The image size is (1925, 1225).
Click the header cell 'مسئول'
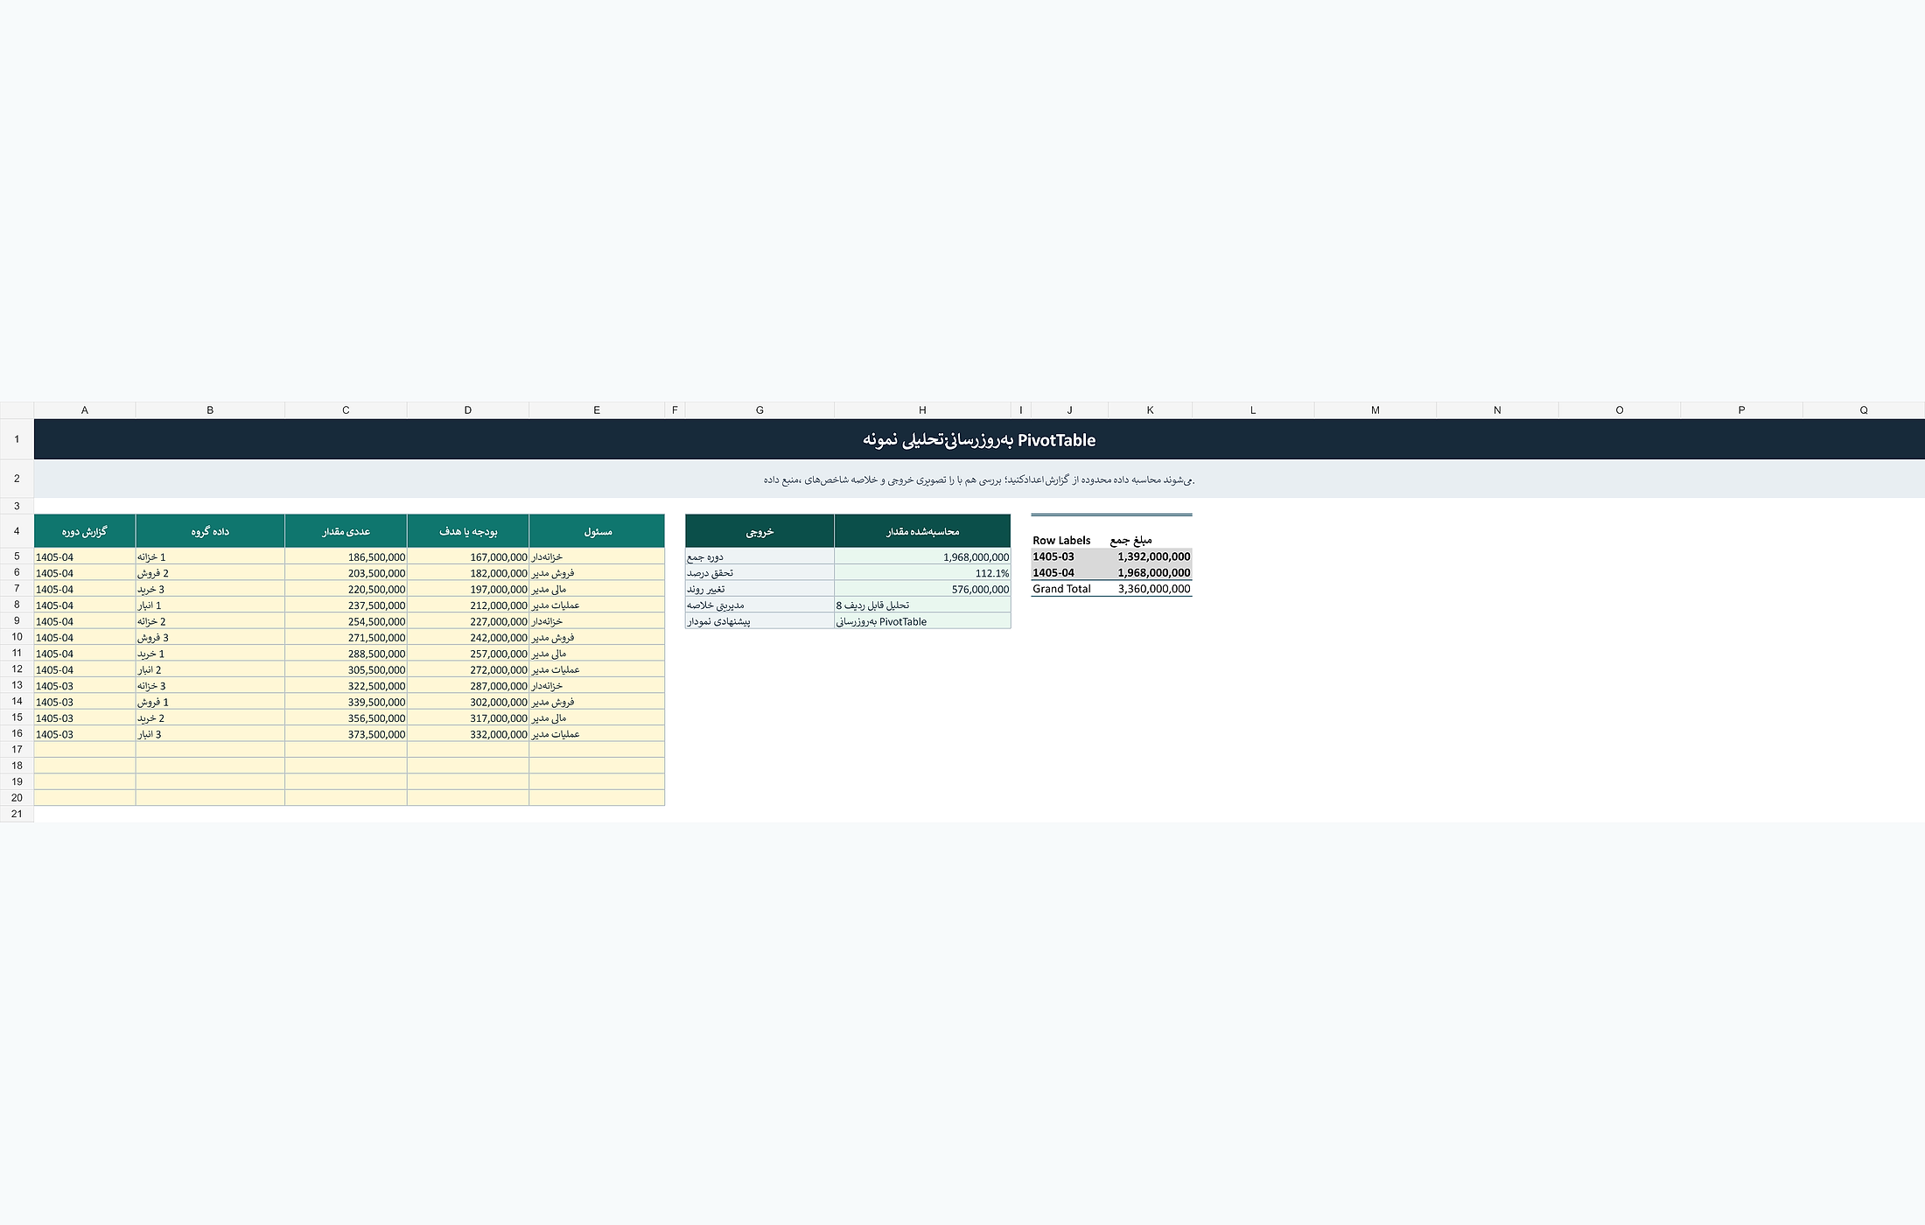coord(597,531)
